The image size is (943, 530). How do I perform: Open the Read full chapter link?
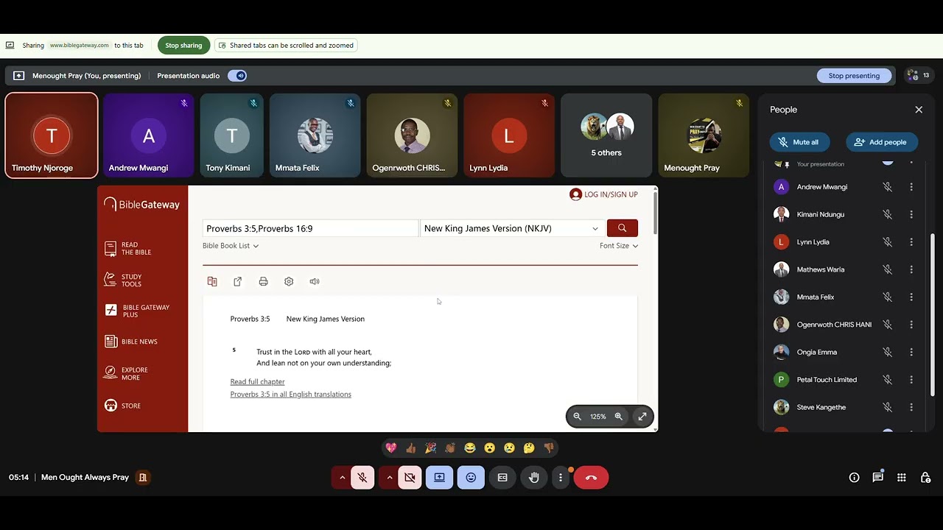[257, 381]
